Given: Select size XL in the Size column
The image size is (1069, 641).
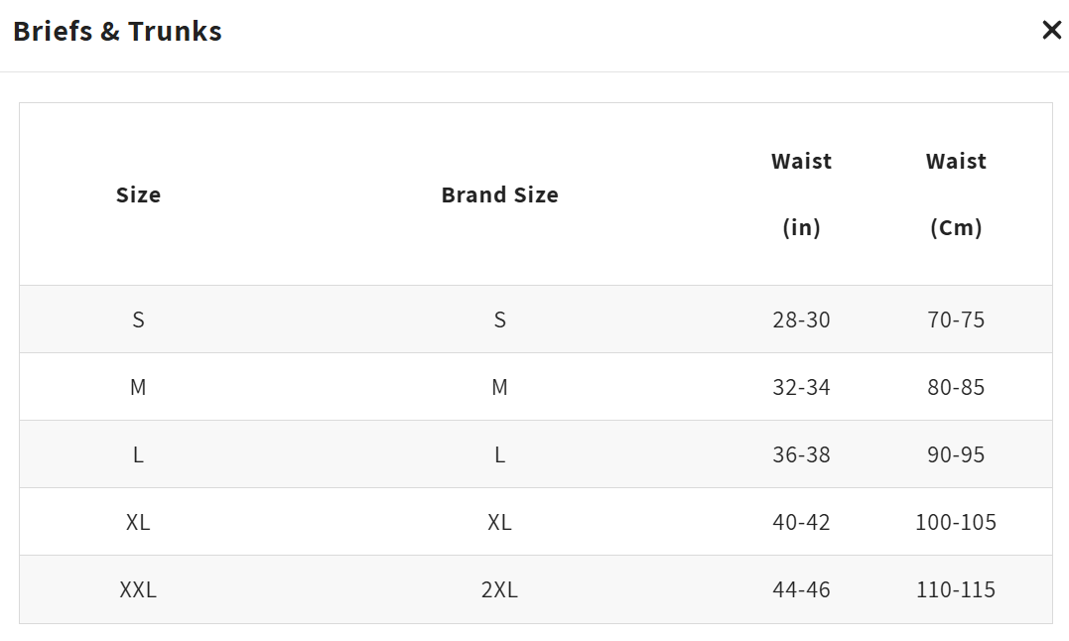Looking at the screenshot, I should 138,522.
